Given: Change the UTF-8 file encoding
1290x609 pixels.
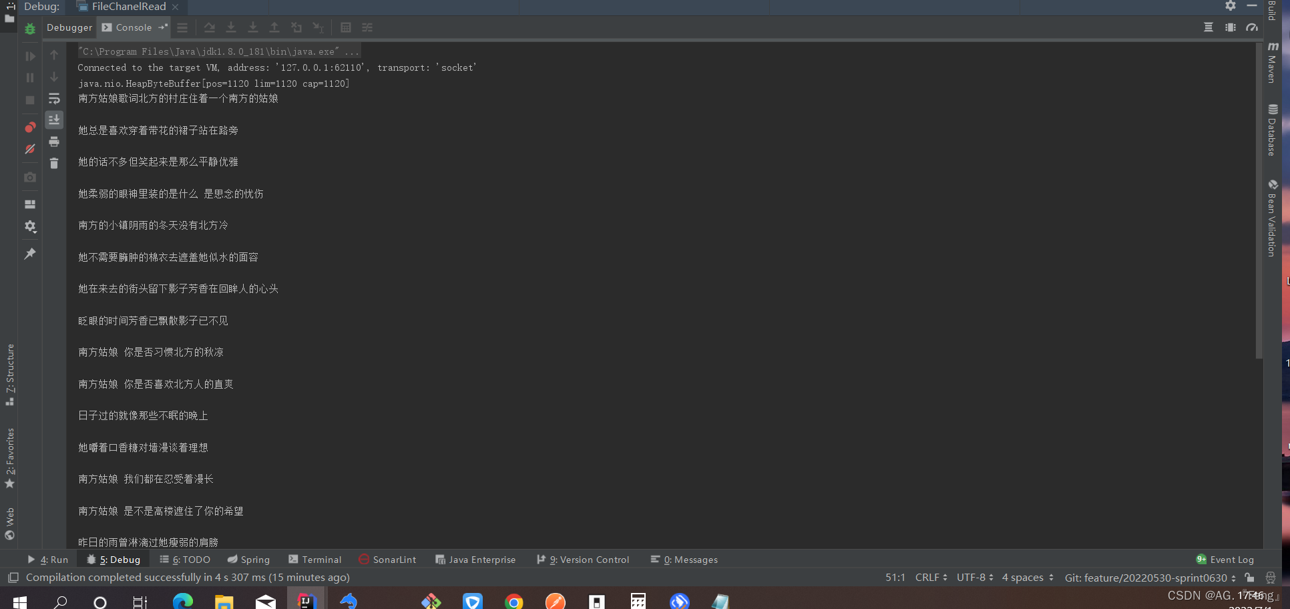Looking at the screenshot, I should 975,578.
